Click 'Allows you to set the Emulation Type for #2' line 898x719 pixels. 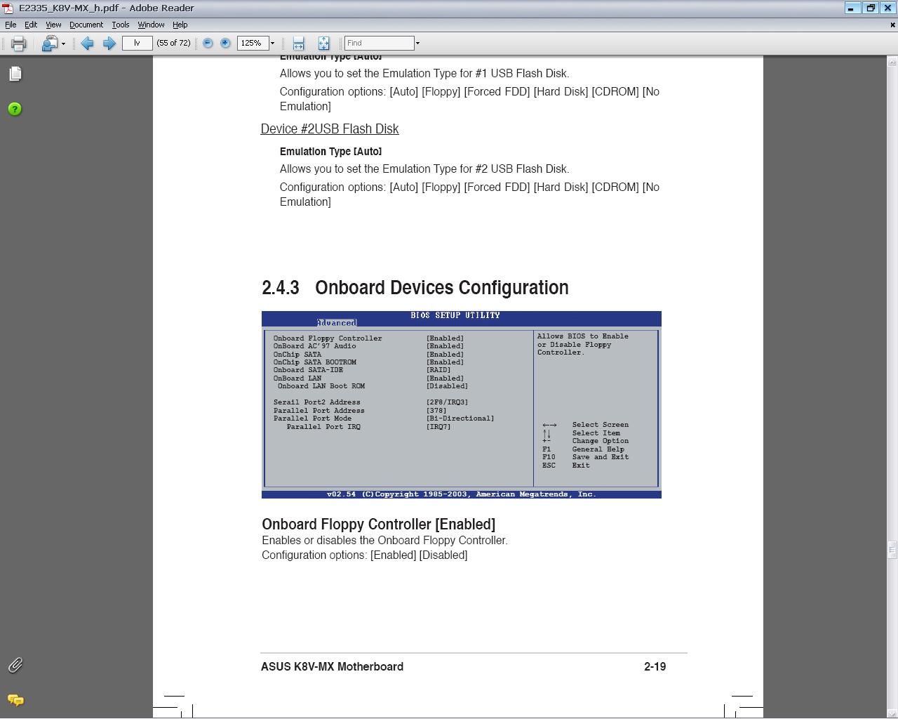pyautogui.click(x=424, y=169)
